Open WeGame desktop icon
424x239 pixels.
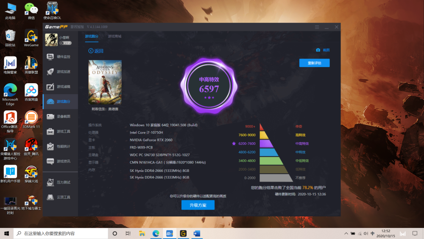(31, 38)
